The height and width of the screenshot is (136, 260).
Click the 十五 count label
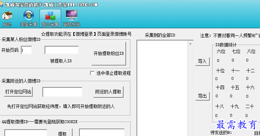pyautogui.click(x=235, y=87)
